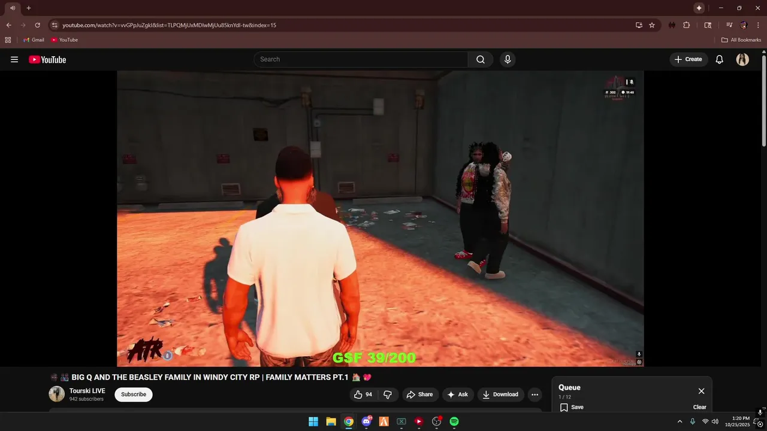Click the 942 subscribers text
Viewport: 767px width, 431px height.
pyautogui.click(x=86, y=399)
